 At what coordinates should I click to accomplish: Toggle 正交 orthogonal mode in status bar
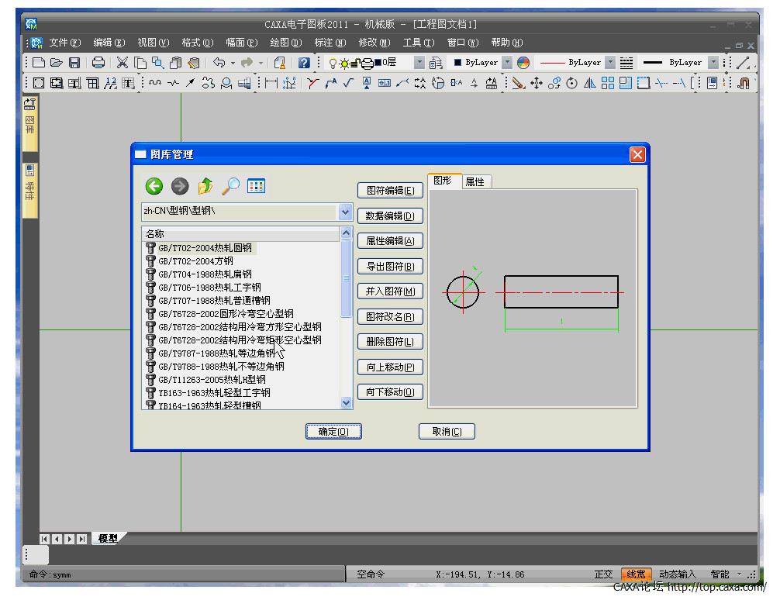click(x=603, y=574)
